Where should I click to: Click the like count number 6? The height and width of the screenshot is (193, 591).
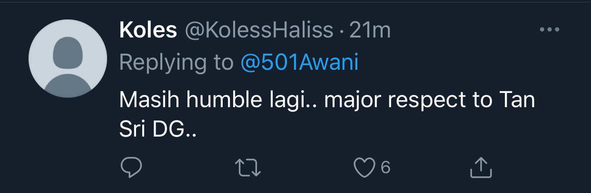(x=385, y=167)
